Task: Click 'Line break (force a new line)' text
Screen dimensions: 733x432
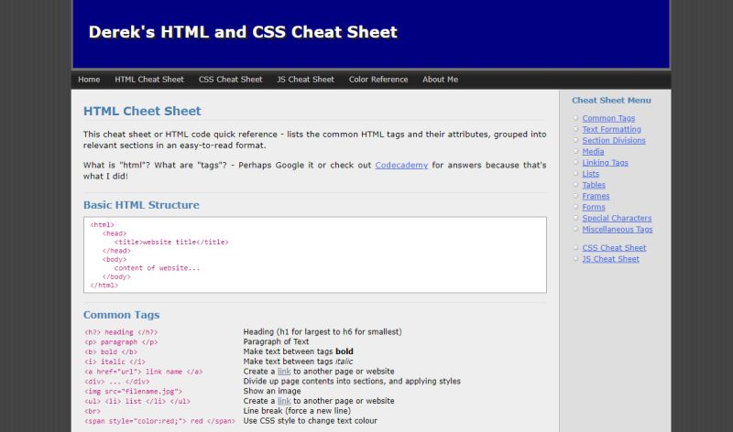Action: (297, 411)
